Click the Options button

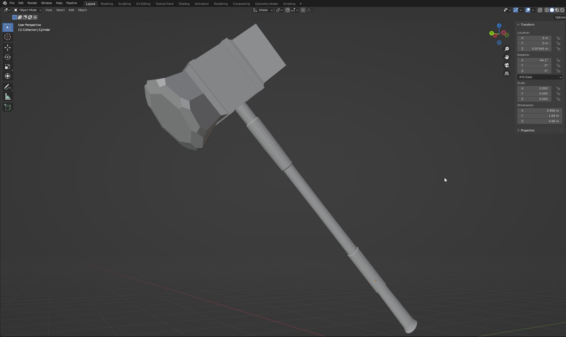pos(560,17)
